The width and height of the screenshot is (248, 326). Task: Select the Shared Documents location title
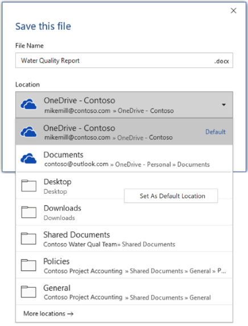point(77,235)
